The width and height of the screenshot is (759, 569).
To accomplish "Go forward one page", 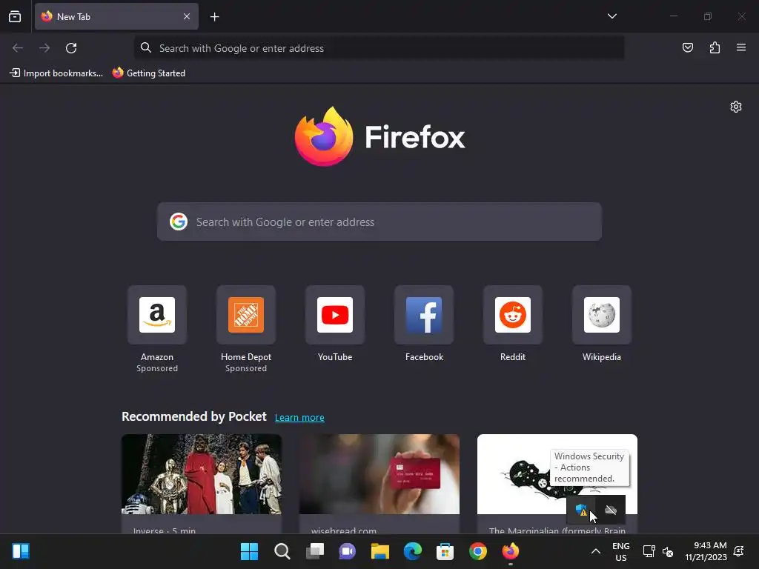I will pos(44,48).
